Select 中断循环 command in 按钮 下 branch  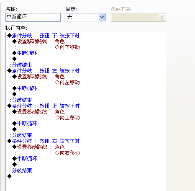click(x=25, y=53)
